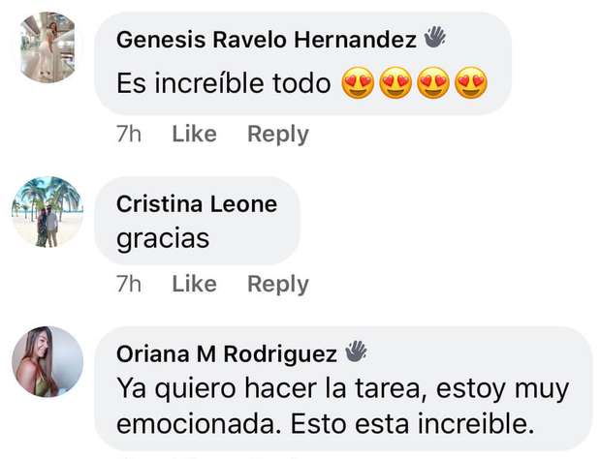
Task: Click the "gracias" comment text
Action: [163, 238]
